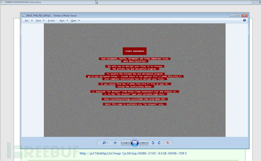Click the fit-to-window actual size icon
The image size is (261, 161).
(115, 143)
